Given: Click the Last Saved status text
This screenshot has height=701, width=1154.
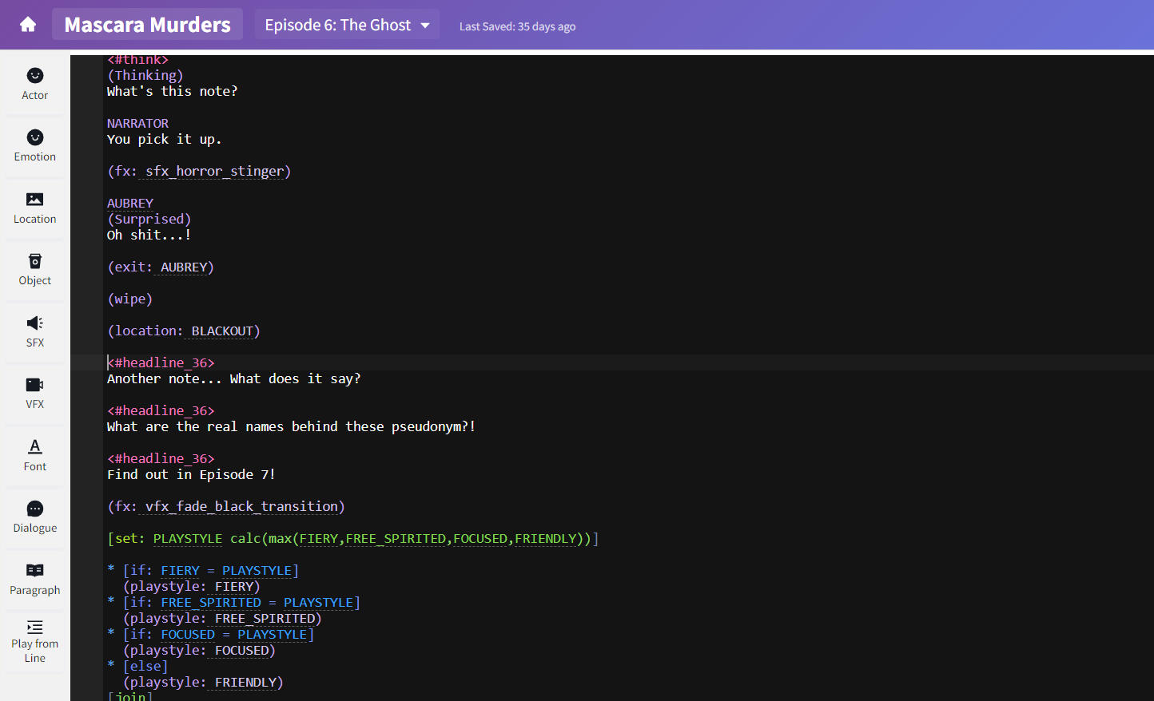Looking at the screenshot, I should [517, 26].
